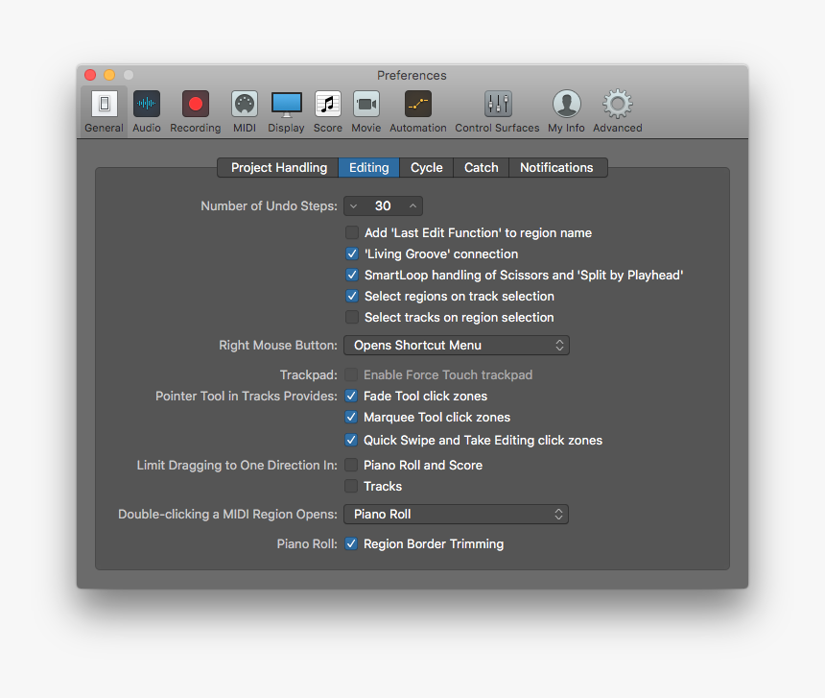The height and width of the screenshot is (698, 825).
Task: Open the Right Mouse Button dropdown
Action: tap(456, 345)
